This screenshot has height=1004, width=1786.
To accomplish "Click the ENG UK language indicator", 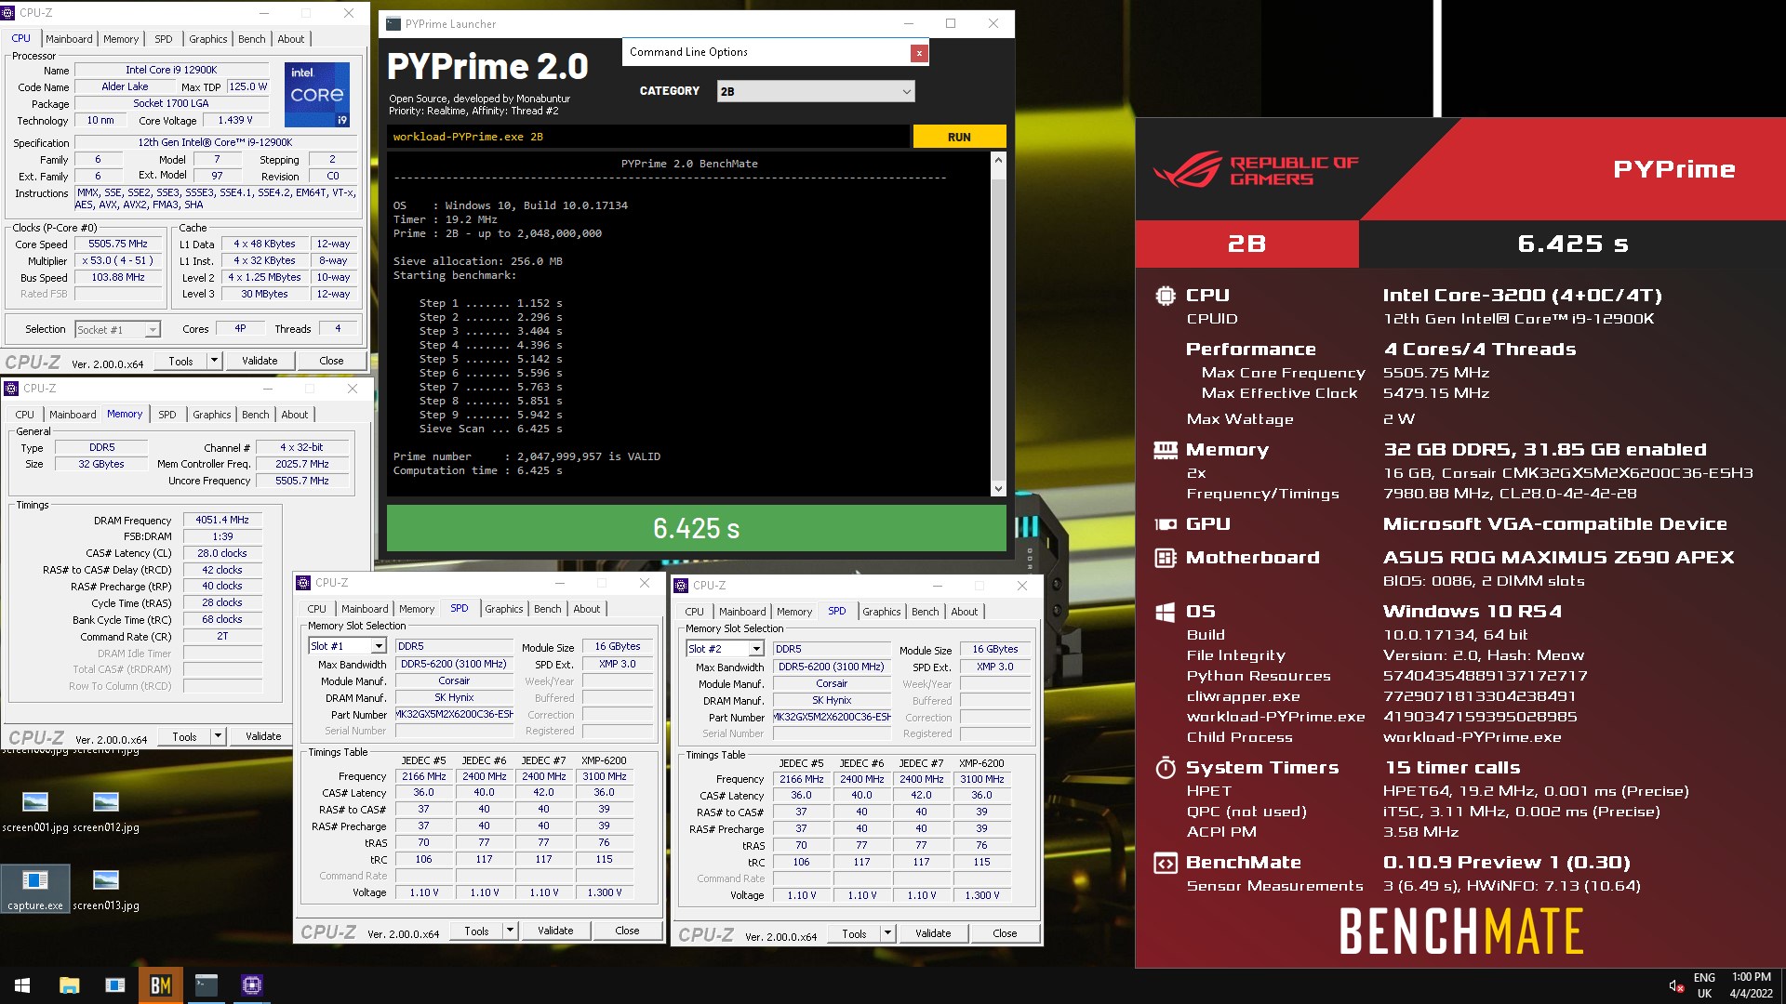I will click(1704, 985).
